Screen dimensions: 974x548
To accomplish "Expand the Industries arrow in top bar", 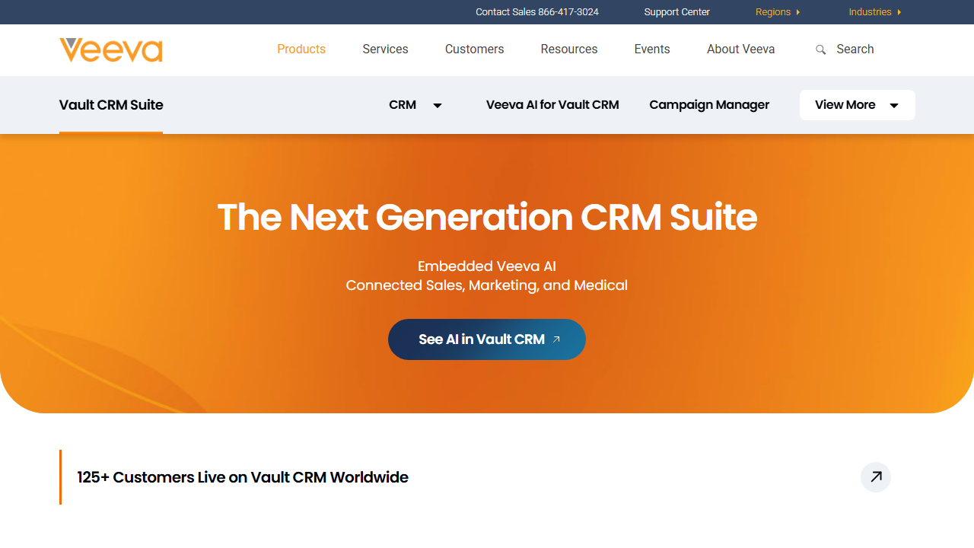I will click(x=899, y=12).
